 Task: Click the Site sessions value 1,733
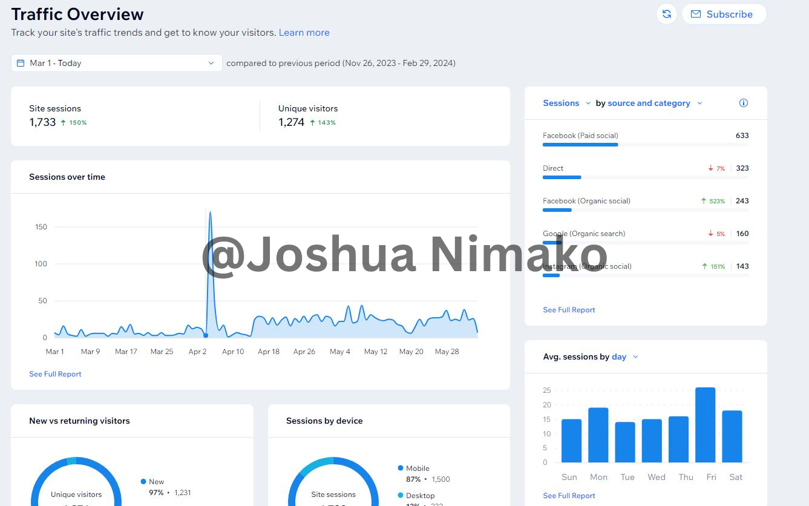[42, 122]
